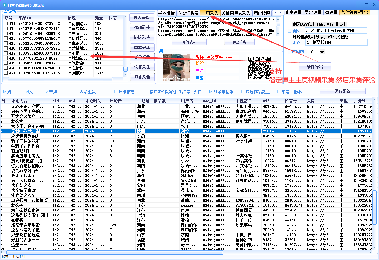Screen dimensions: 379x260
Task: Click the 时间内 days input field
Action: [312, 52]
